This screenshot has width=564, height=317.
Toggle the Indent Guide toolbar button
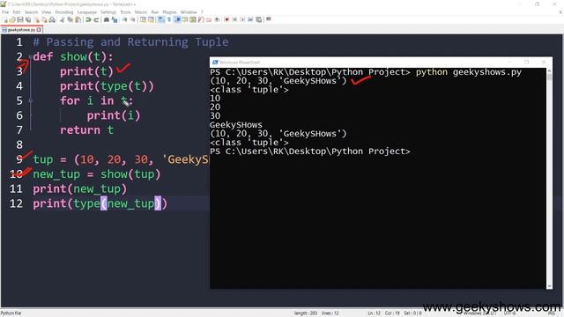[x=177, y=19]
